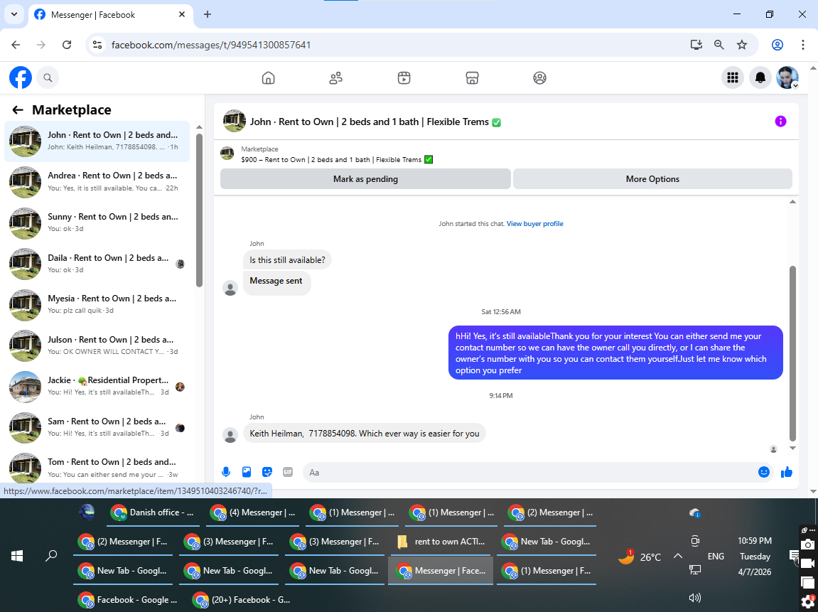Image resolution: width=818 pixels, height=612 pixels.
Task: Open the Video/Reels icon in the top navigation
Action: tap(404, 77)
